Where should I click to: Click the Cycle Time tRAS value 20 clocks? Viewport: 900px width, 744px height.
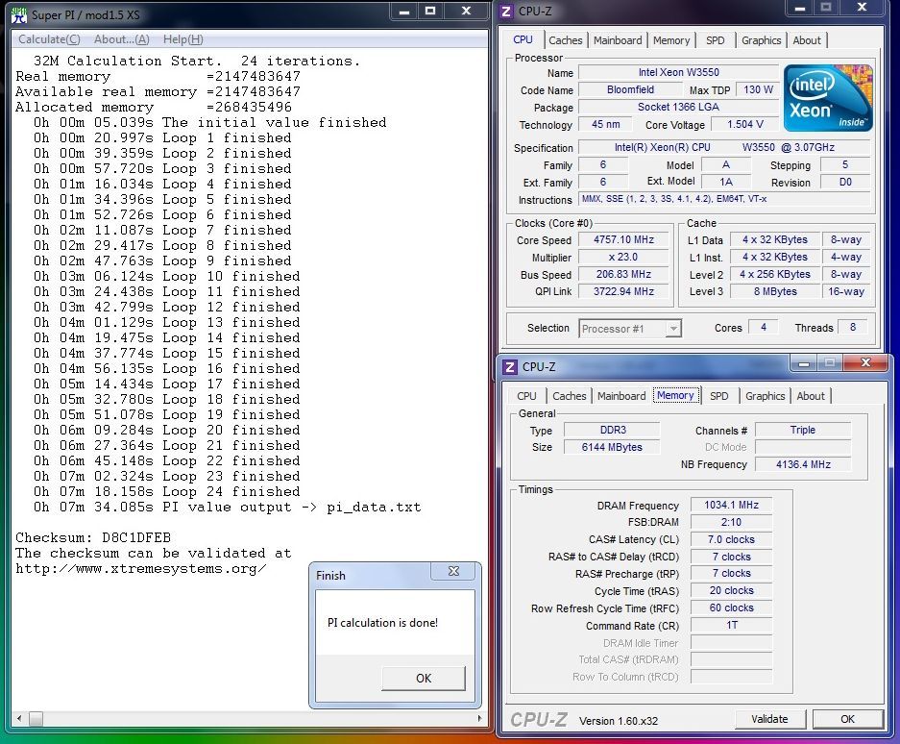(x=731, y=590)
